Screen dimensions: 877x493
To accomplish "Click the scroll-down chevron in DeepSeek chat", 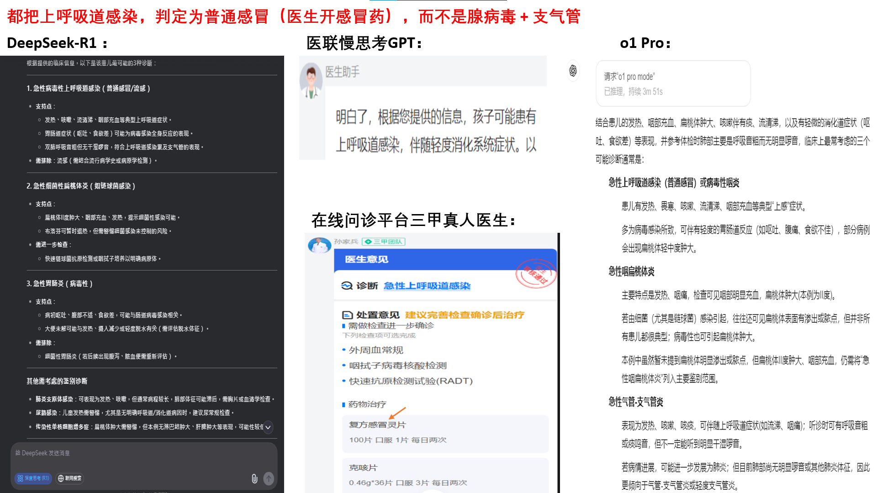I will (268, 427).
